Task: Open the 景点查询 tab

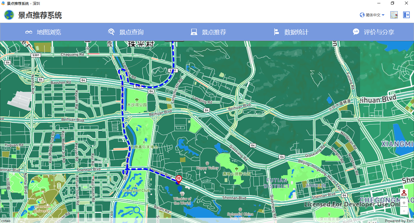Action: pyautogui.click(x=126, y=32)
